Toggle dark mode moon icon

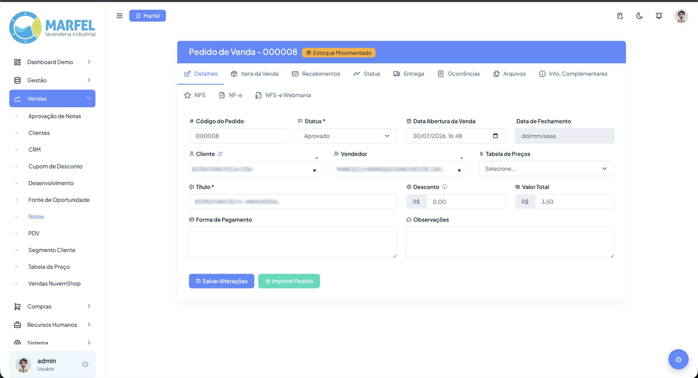[640, 16]
